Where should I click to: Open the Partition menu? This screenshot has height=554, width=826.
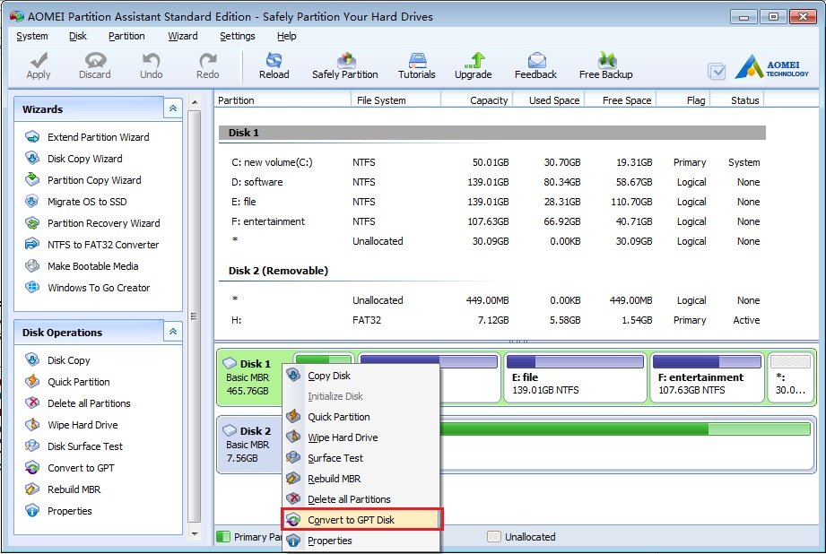[x=126, y=37]
